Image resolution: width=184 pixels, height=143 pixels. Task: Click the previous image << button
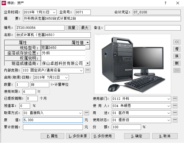pos(177,42)
